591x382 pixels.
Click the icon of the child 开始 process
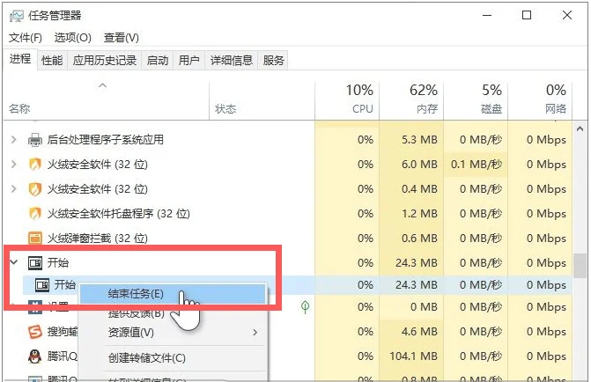tap(42, 285)
